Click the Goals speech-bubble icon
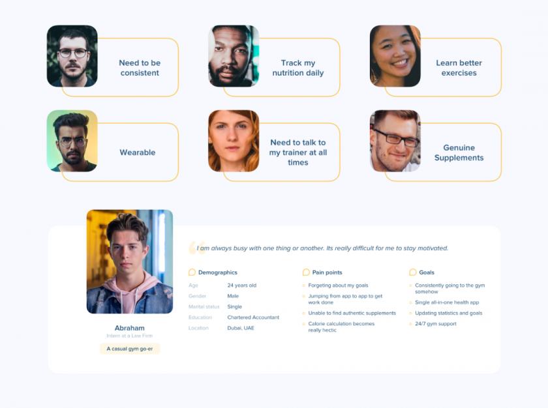548x408 pixels. pos(413,272)
